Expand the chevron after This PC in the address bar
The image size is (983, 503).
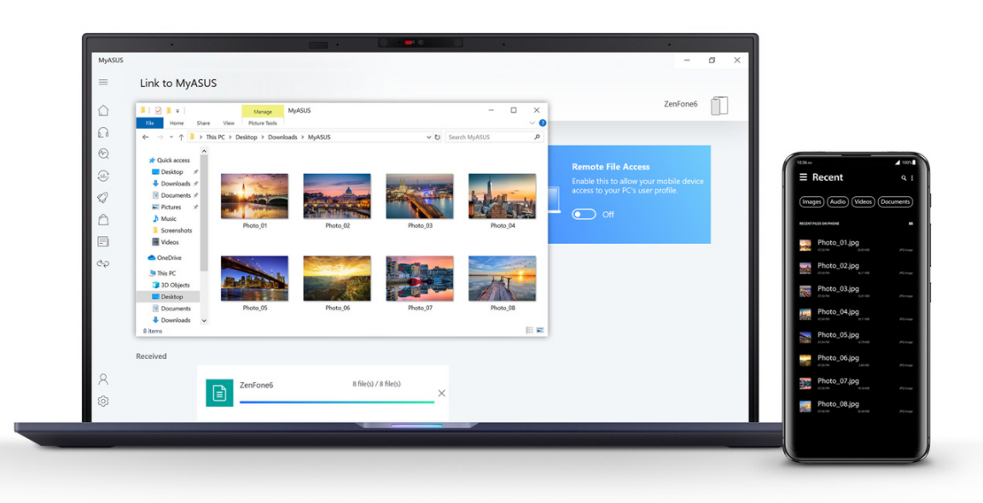point(230,137)
